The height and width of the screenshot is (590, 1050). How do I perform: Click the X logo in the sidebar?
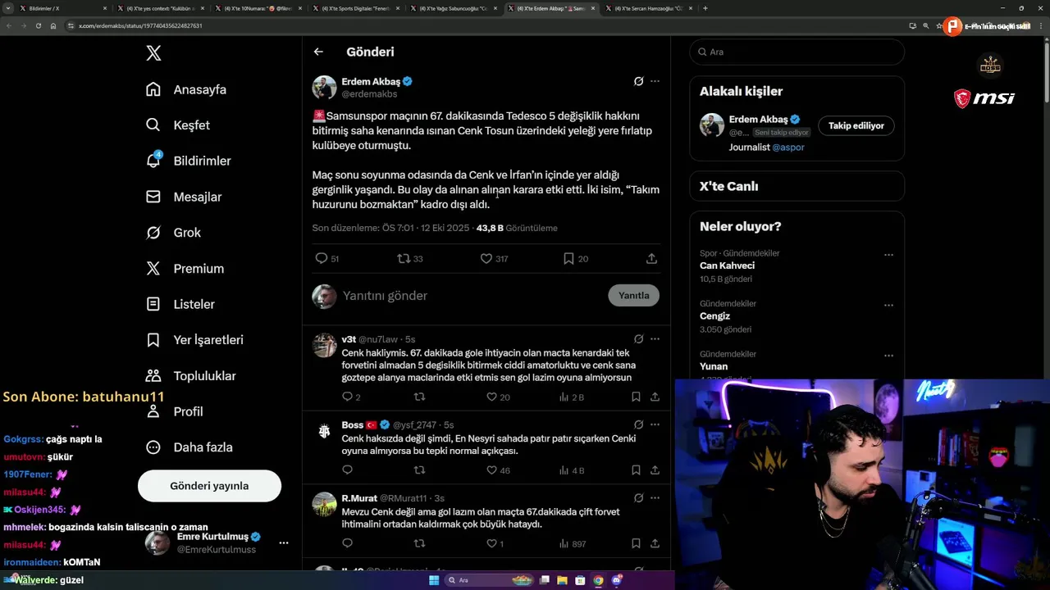tap(153, 53)
